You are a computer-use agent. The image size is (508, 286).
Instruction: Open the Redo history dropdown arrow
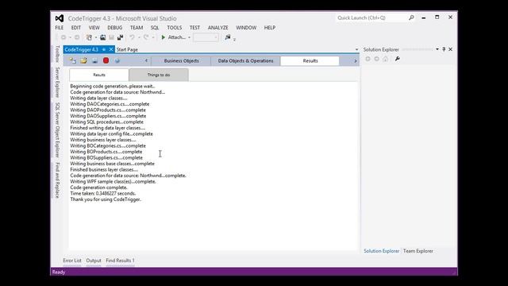[153, 37]
